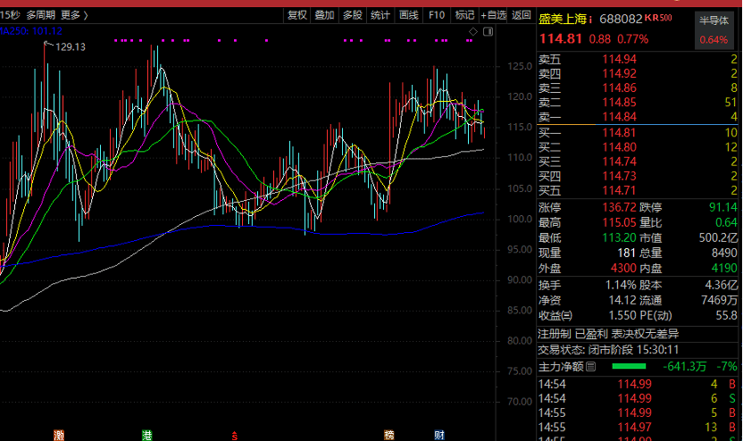
Task: Select the 多周期 multi-period tab
Action: 41,15
